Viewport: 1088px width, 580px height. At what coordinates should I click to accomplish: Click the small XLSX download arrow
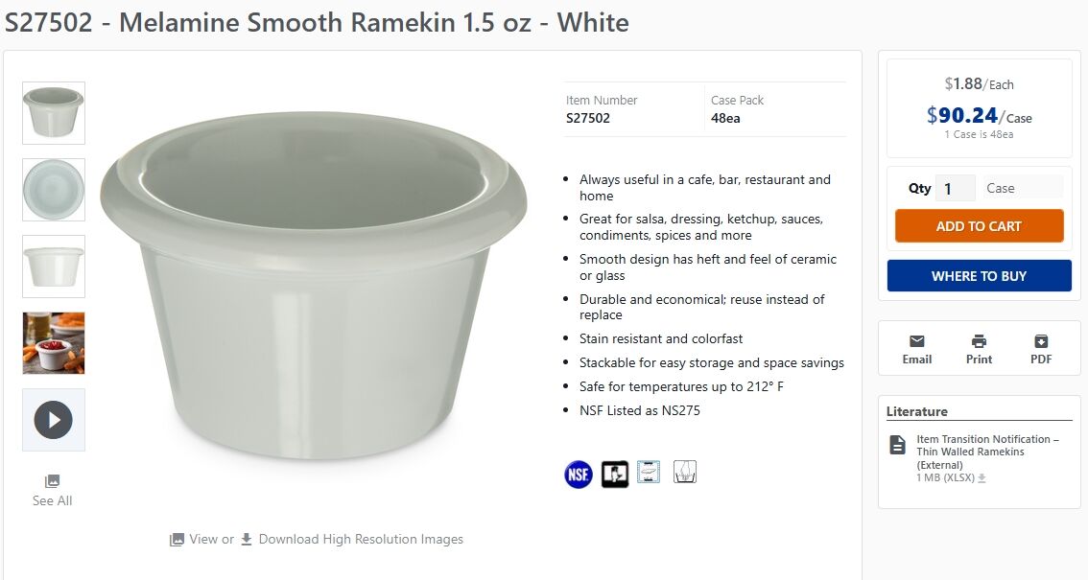(982, 478)
